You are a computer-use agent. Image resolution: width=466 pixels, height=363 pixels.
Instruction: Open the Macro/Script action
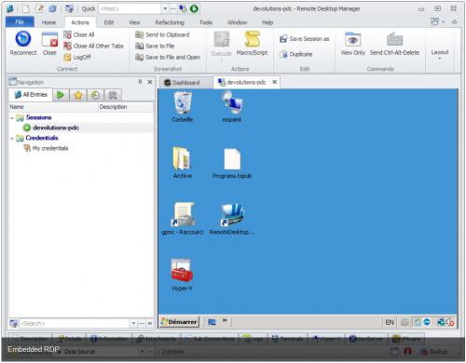(252, 44)
